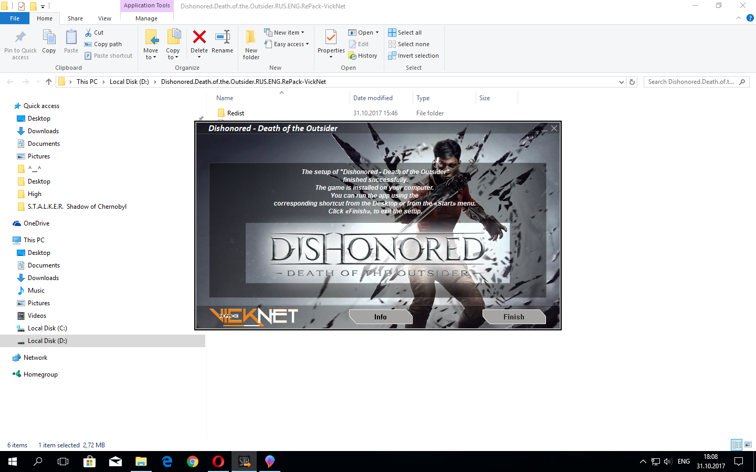Viewport: 756px width, 472px height.
Task: Refresh the current folder view
Action: click(632, 82)
